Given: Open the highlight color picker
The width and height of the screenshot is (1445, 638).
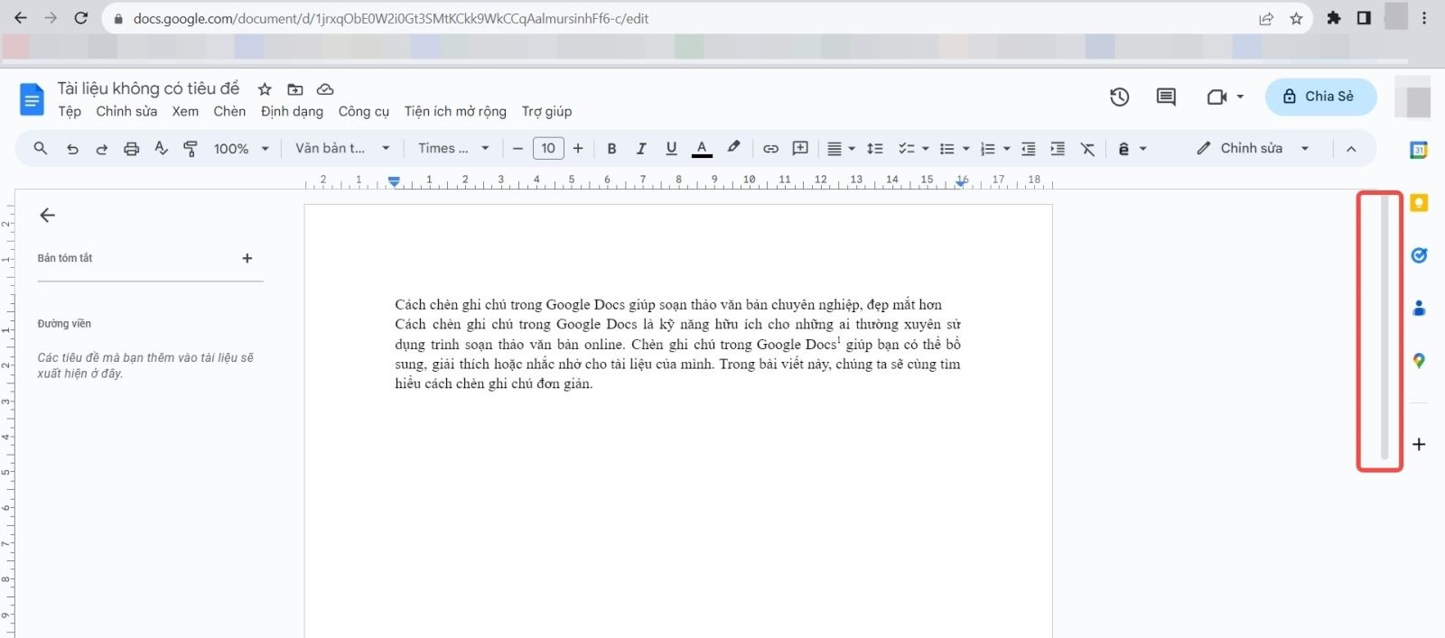Looking at the screenshot, I should tap(733, 148).
